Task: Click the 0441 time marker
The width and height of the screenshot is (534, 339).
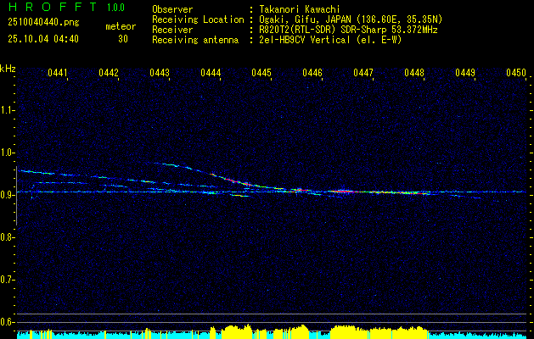Action: (58, 74)
